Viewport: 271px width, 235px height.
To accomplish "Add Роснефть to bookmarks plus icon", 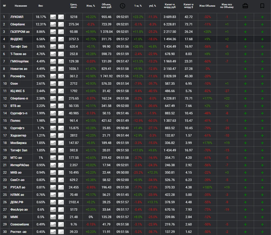I will pos(262,76).
